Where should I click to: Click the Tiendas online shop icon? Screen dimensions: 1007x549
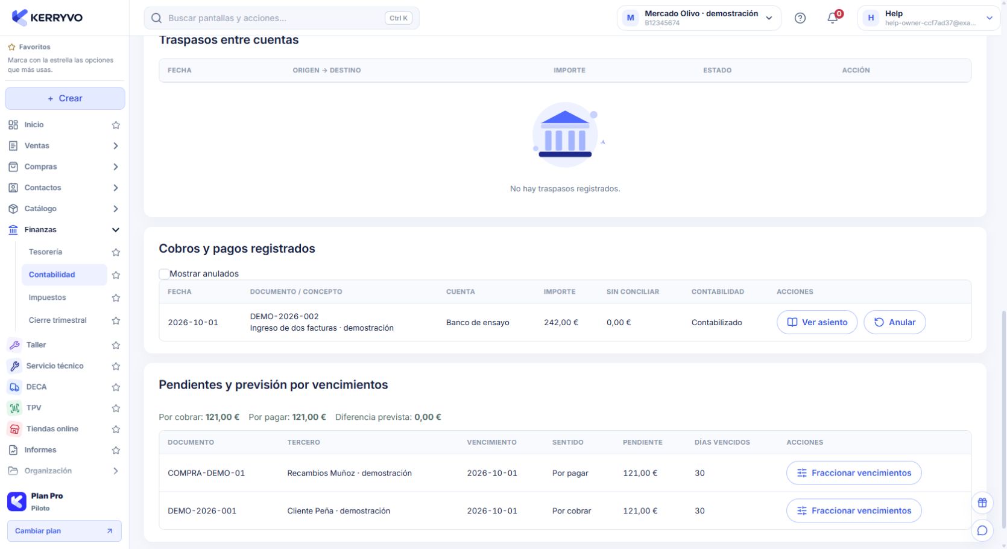14,429
